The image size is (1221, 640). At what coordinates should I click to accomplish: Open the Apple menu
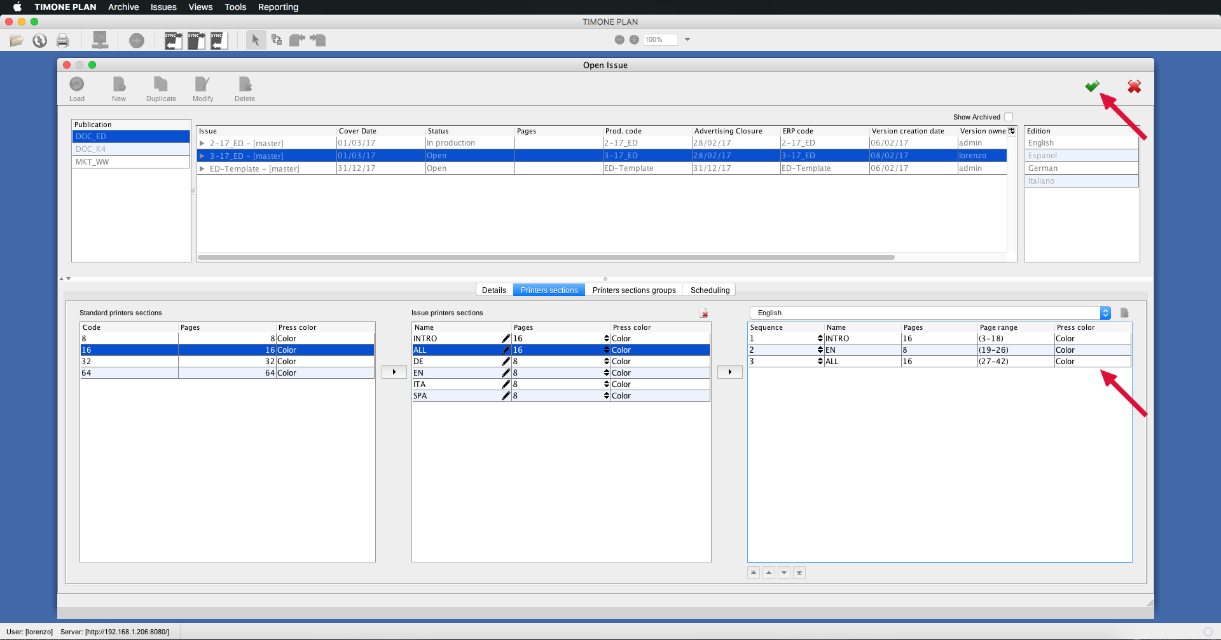pyautogui.click(x=17, y=7)
